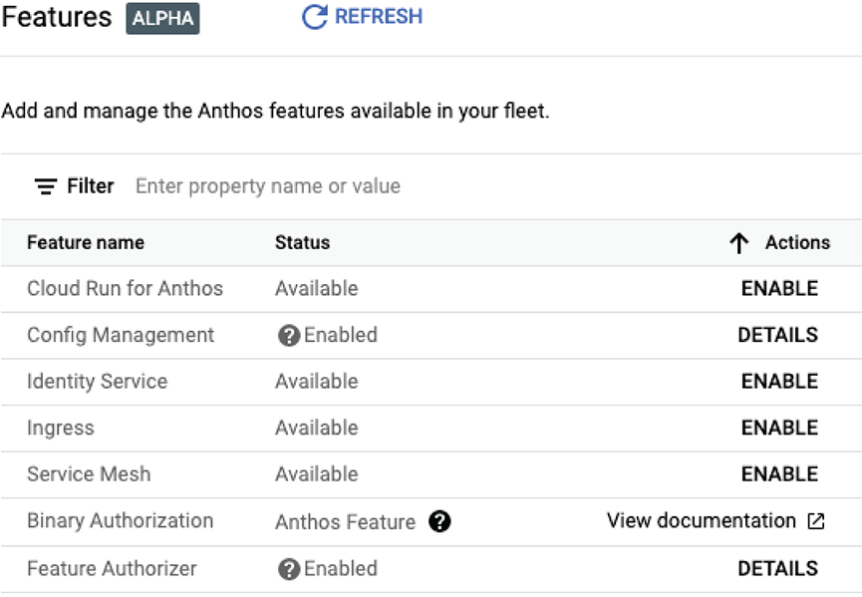Sort by Feature name column header
862x597 pixels.
click(x=86, y=242)
